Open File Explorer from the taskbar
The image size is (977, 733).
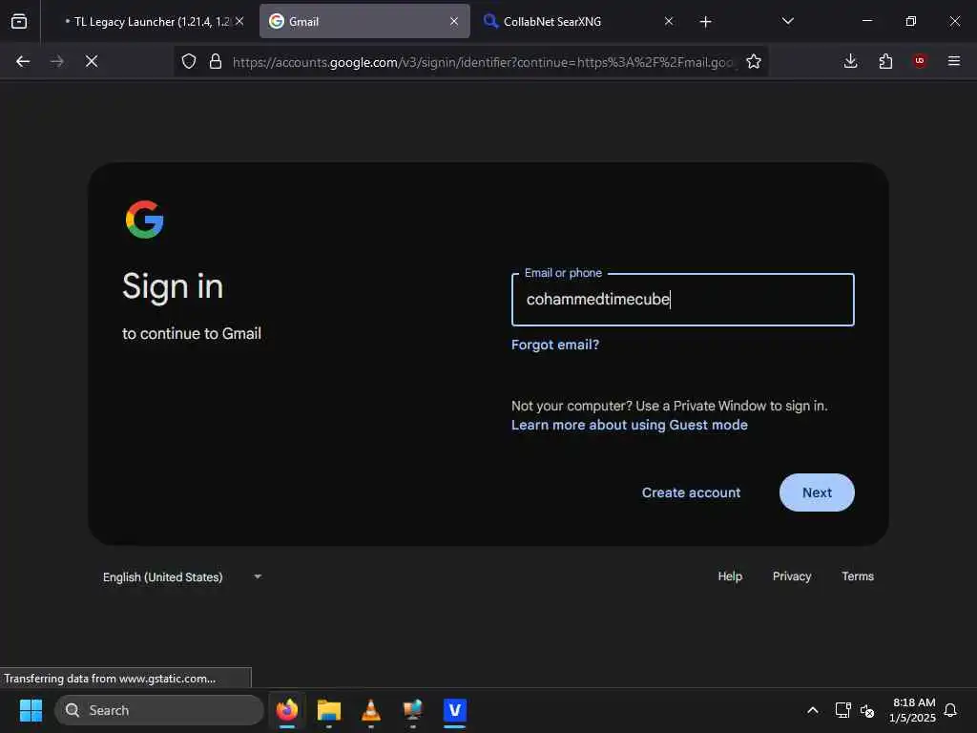pos(329,710)
